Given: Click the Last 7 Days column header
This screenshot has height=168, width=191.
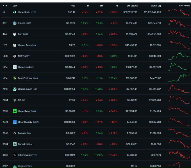Looking at the screenshot, I should [185, 6].
